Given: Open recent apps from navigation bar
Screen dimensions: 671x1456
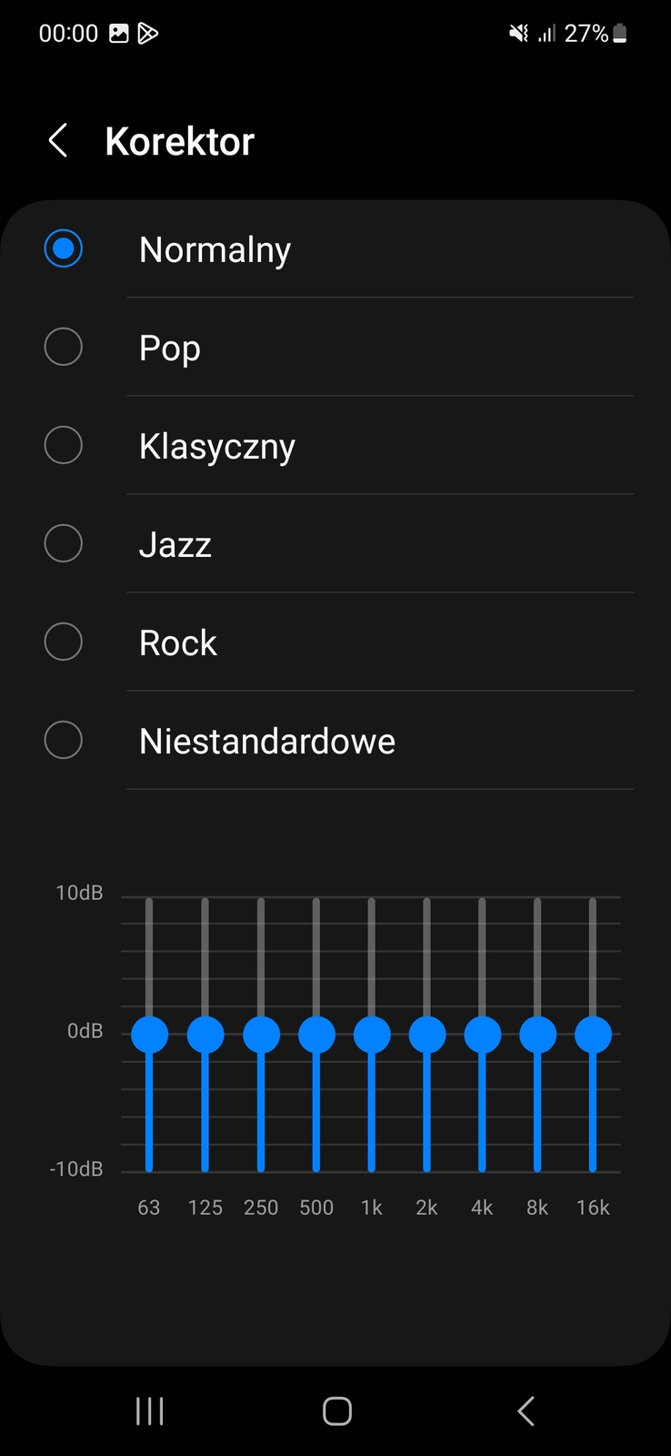Looking at the screenshot, I should tap(150, 1410).
